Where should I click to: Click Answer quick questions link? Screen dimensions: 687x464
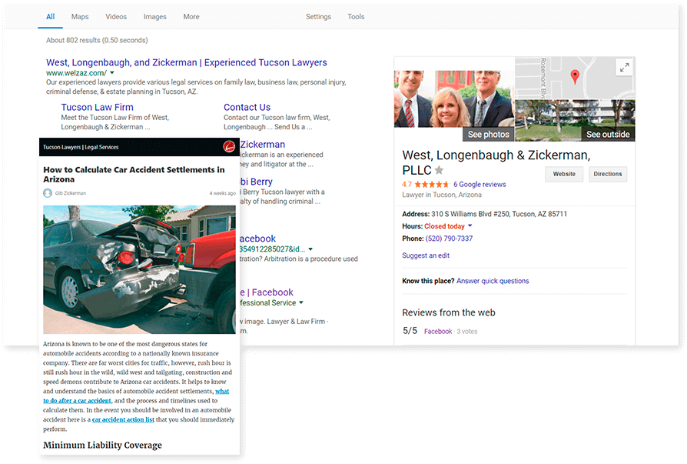pos(493,281)
